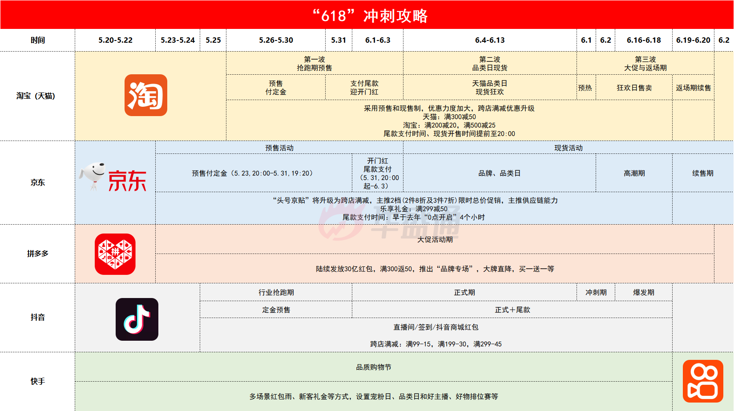Select the JD 预售活动 header cell
Image resolution: width=734 pixels, height=411 pixels.
[279, 148]
